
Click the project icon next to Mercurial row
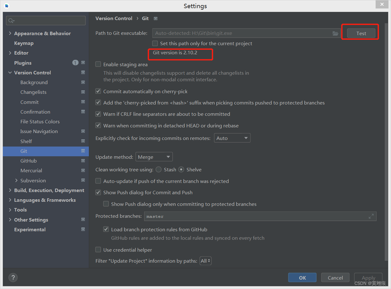click(x=83, y=170)
